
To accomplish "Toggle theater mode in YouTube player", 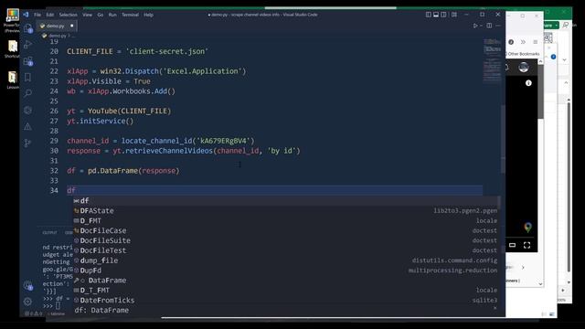I will coord(512,245).
